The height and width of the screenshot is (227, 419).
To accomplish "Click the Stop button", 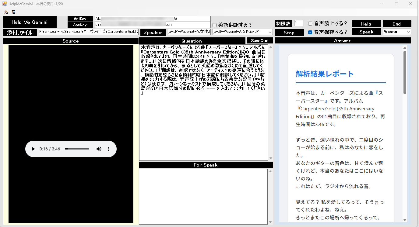I will pos(289,33).
